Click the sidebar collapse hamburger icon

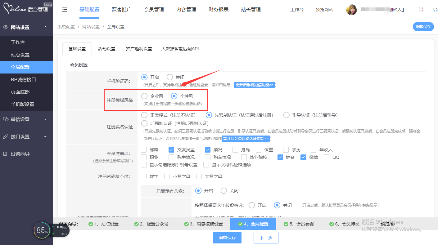pos(65,10)
